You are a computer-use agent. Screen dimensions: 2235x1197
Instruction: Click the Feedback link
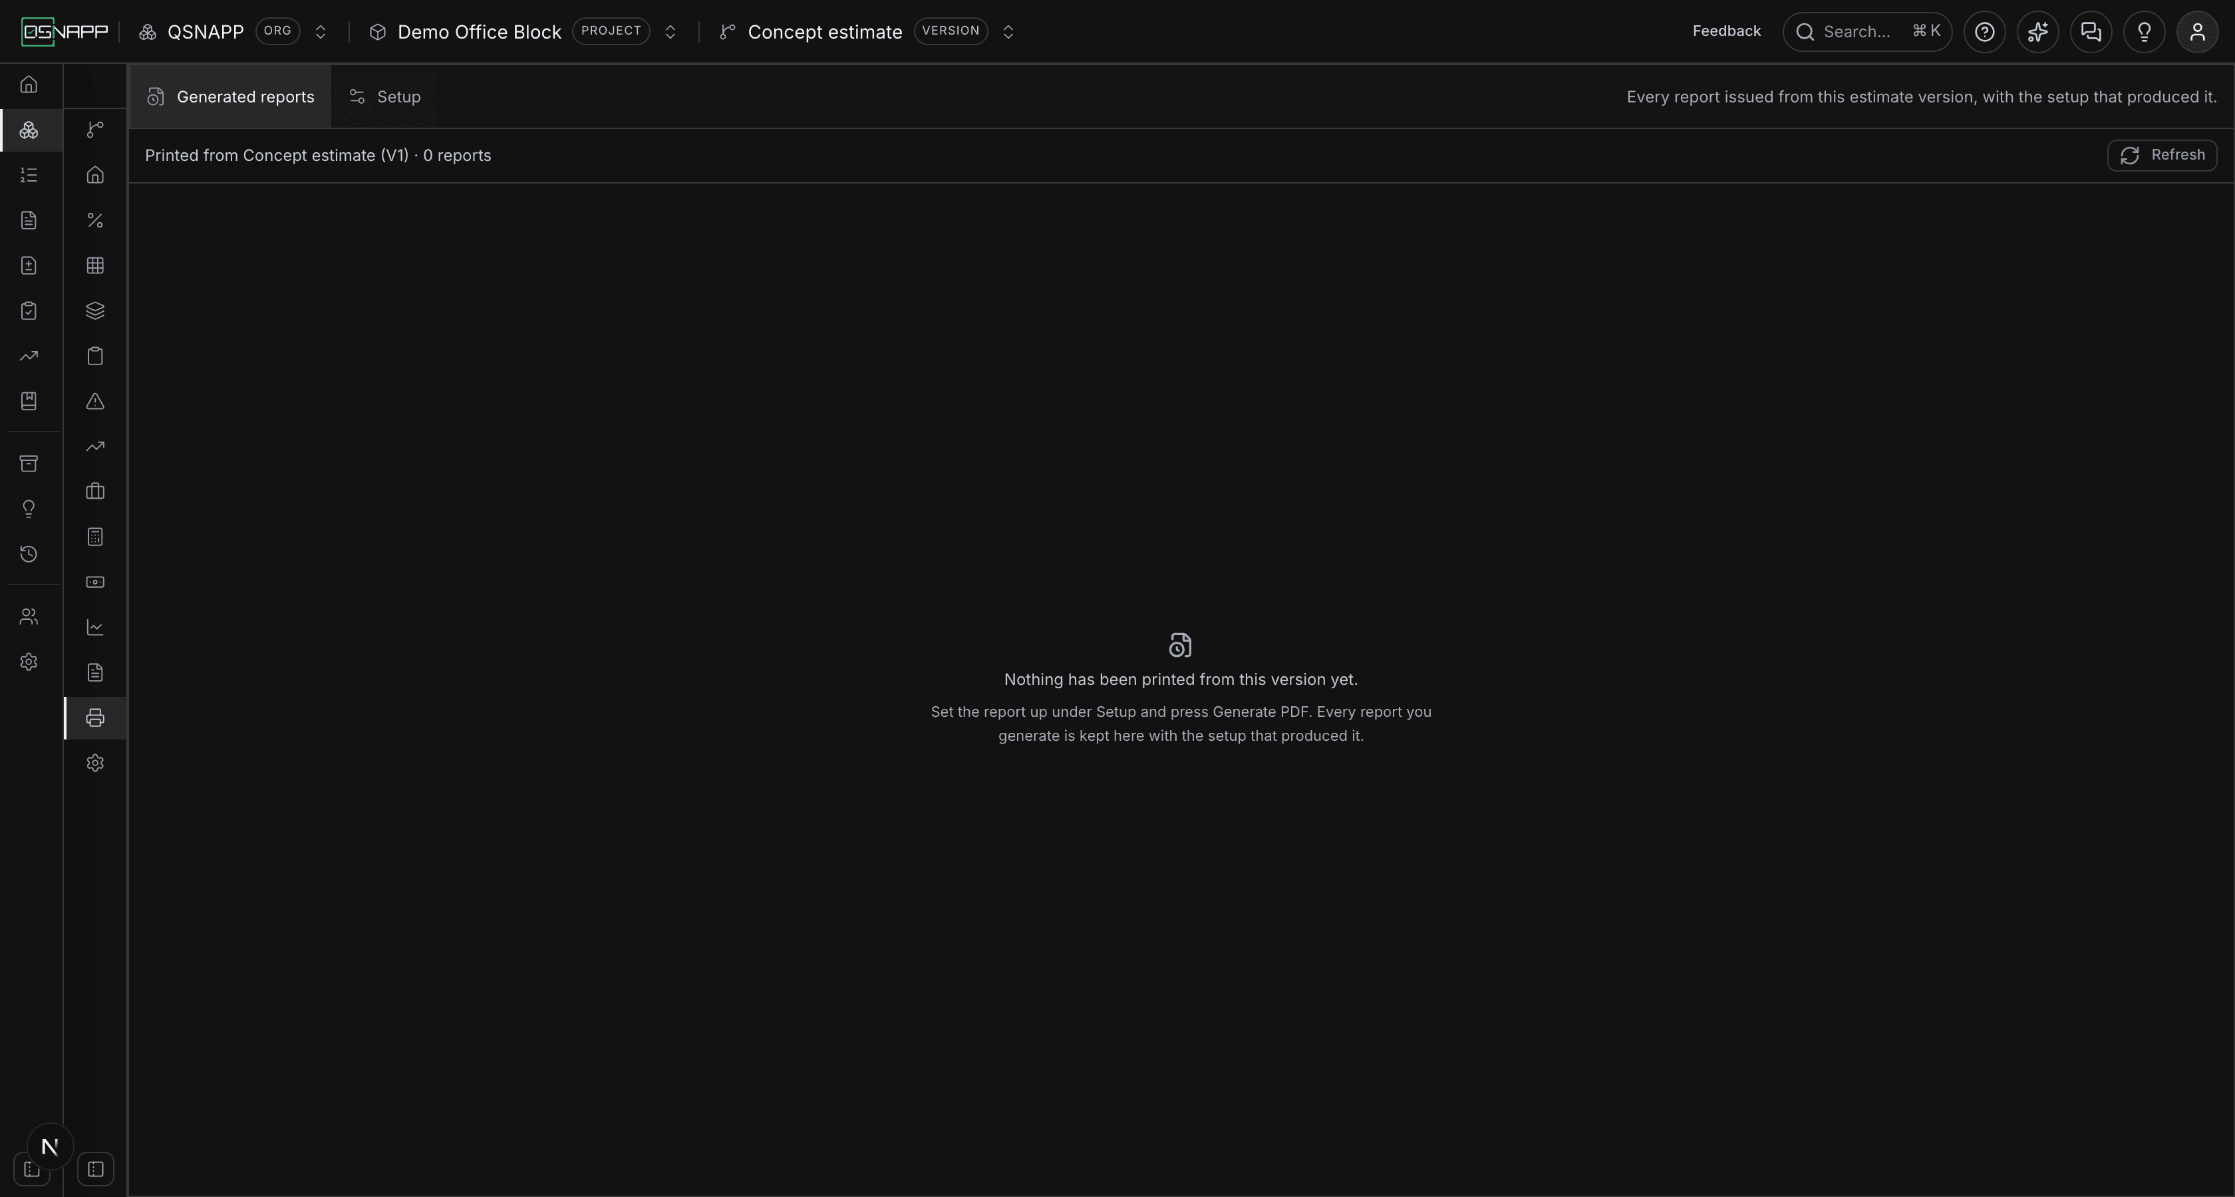[1725, 31]
